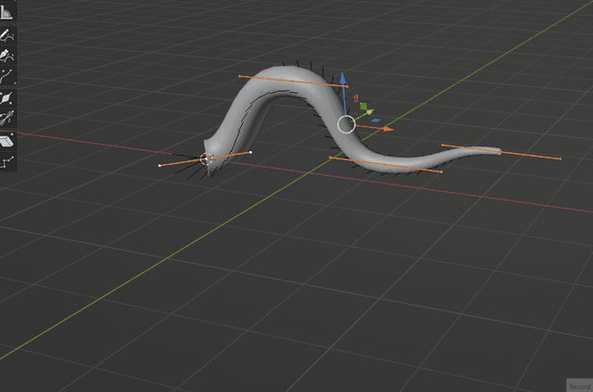Choose the Extrude curve tool

point(7,76)
